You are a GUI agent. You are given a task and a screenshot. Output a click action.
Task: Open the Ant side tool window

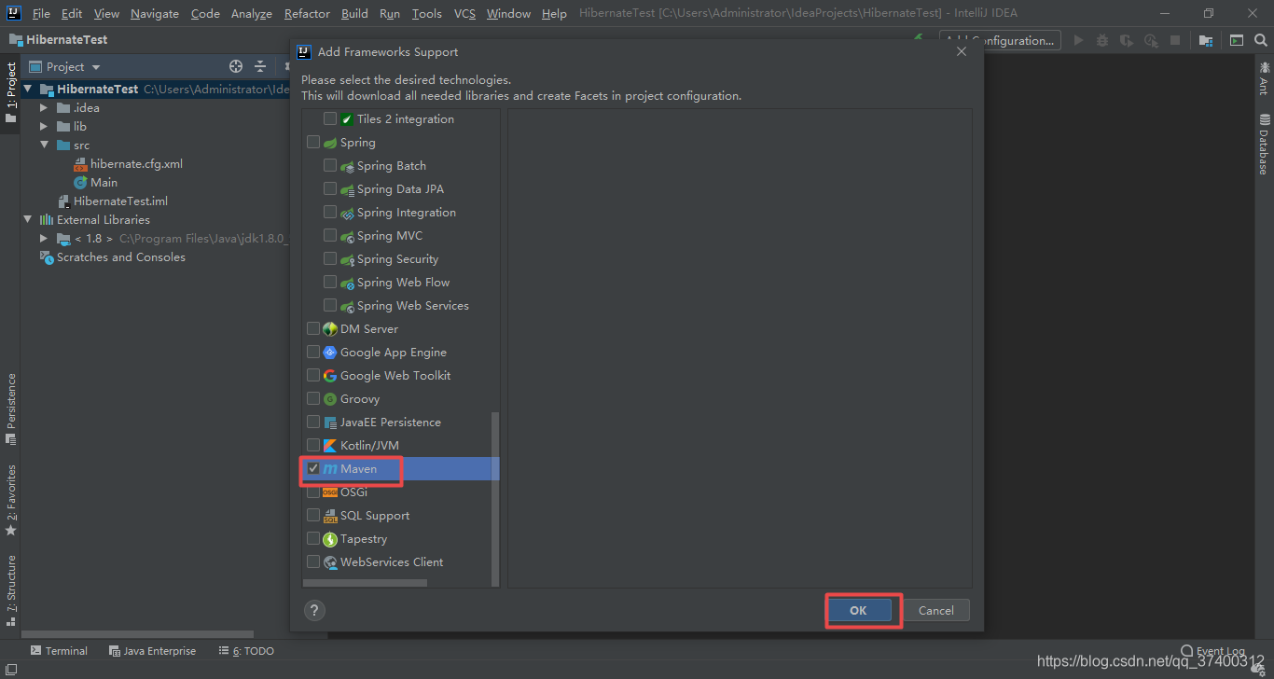coord(1264,77)
